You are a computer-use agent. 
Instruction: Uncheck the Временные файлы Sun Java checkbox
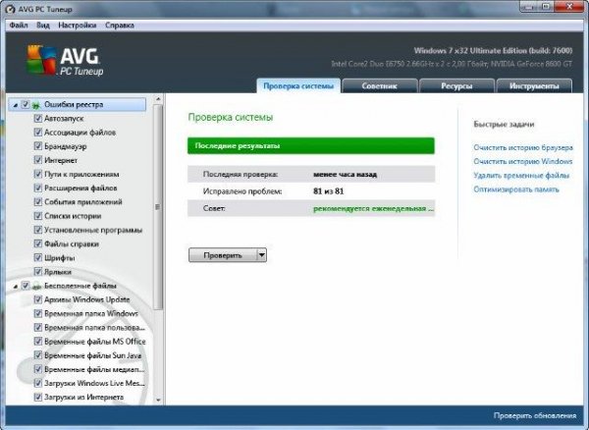pyautogui.click(x=37, y=355)
